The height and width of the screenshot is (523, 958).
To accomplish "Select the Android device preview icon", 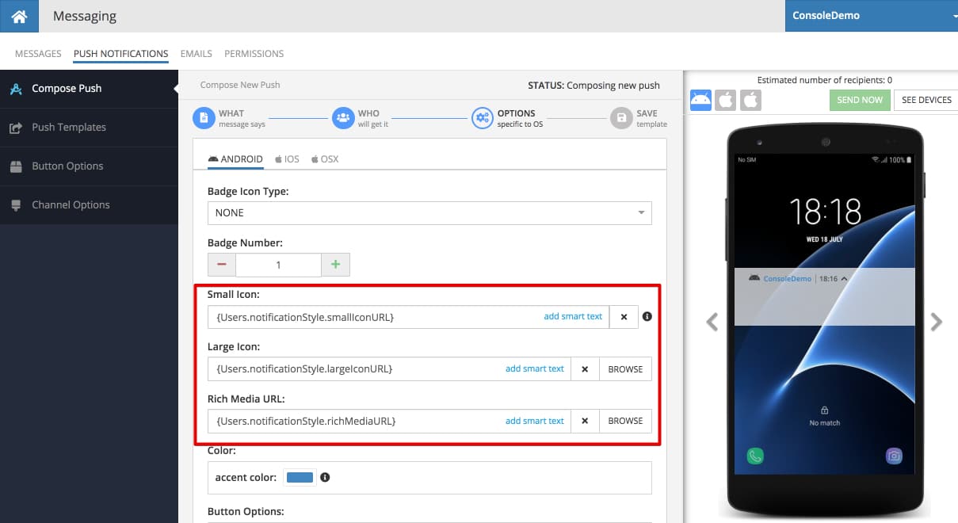I will point(700,100).
